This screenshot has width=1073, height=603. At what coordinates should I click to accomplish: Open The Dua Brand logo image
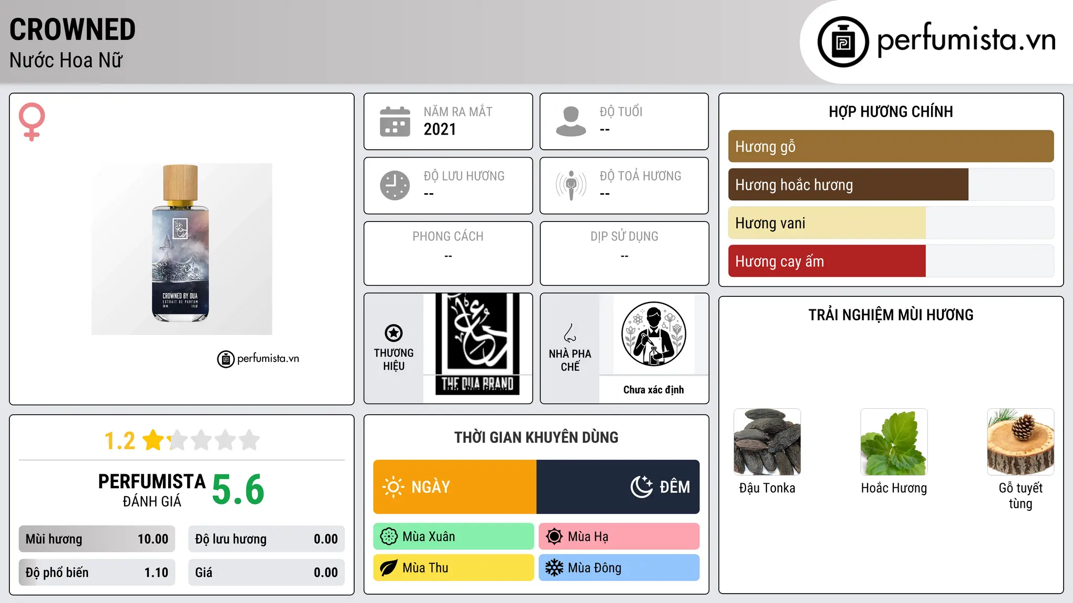coord(477,344)
